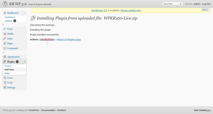Viewport: 213px width, 114px height.
Task: Click the Comments bubble icon
Action: 5,48
